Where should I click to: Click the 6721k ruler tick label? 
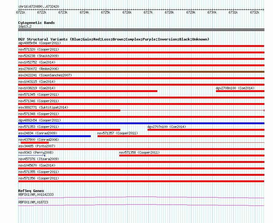pos(21,12)
